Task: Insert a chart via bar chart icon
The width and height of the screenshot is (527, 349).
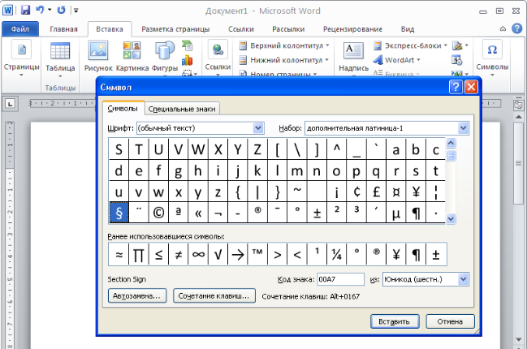Action: (x=188, y=60)
